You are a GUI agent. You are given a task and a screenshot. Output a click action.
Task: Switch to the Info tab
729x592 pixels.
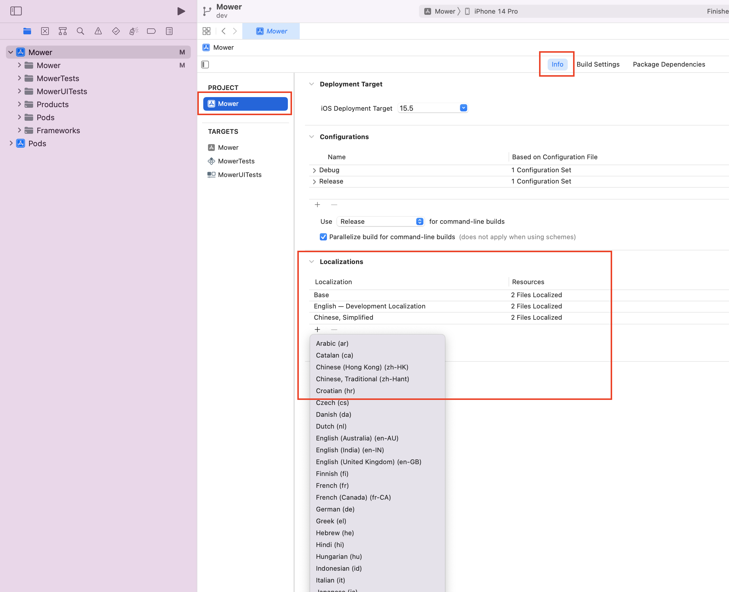click(557, 65)
